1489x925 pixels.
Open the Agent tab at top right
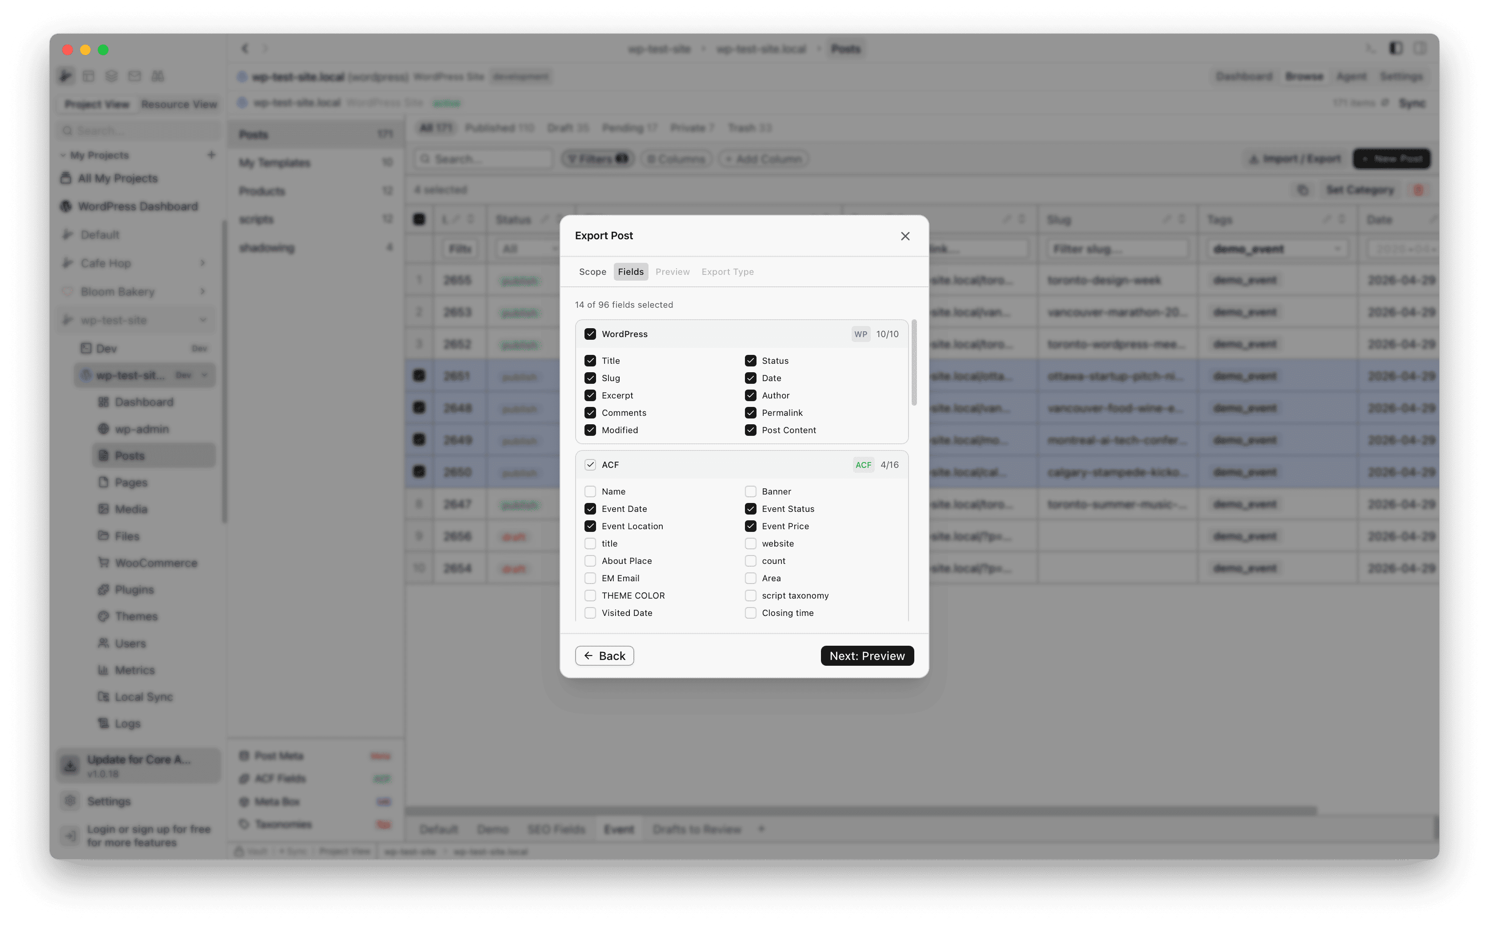click(1351, 76)
